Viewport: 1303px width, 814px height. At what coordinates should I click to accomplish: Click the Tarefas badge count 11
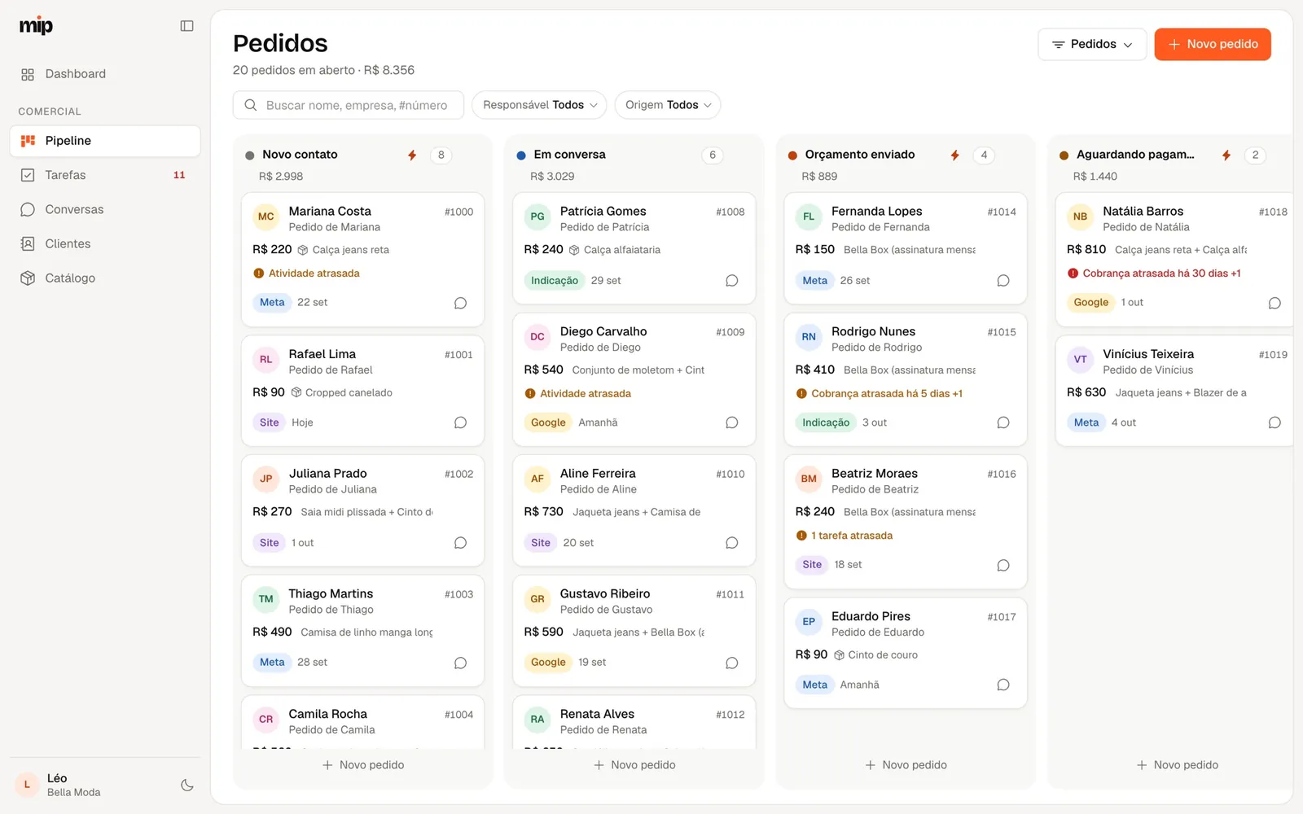click(179, 175)
